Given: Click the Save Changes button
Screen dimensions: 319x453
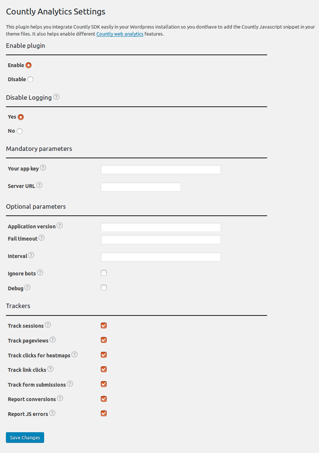Looking at the screenshot, I should [x=25, y=437].
